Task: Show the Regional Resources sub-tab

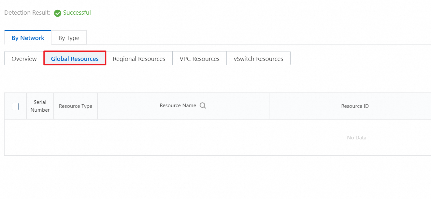Action: (139, 59)
